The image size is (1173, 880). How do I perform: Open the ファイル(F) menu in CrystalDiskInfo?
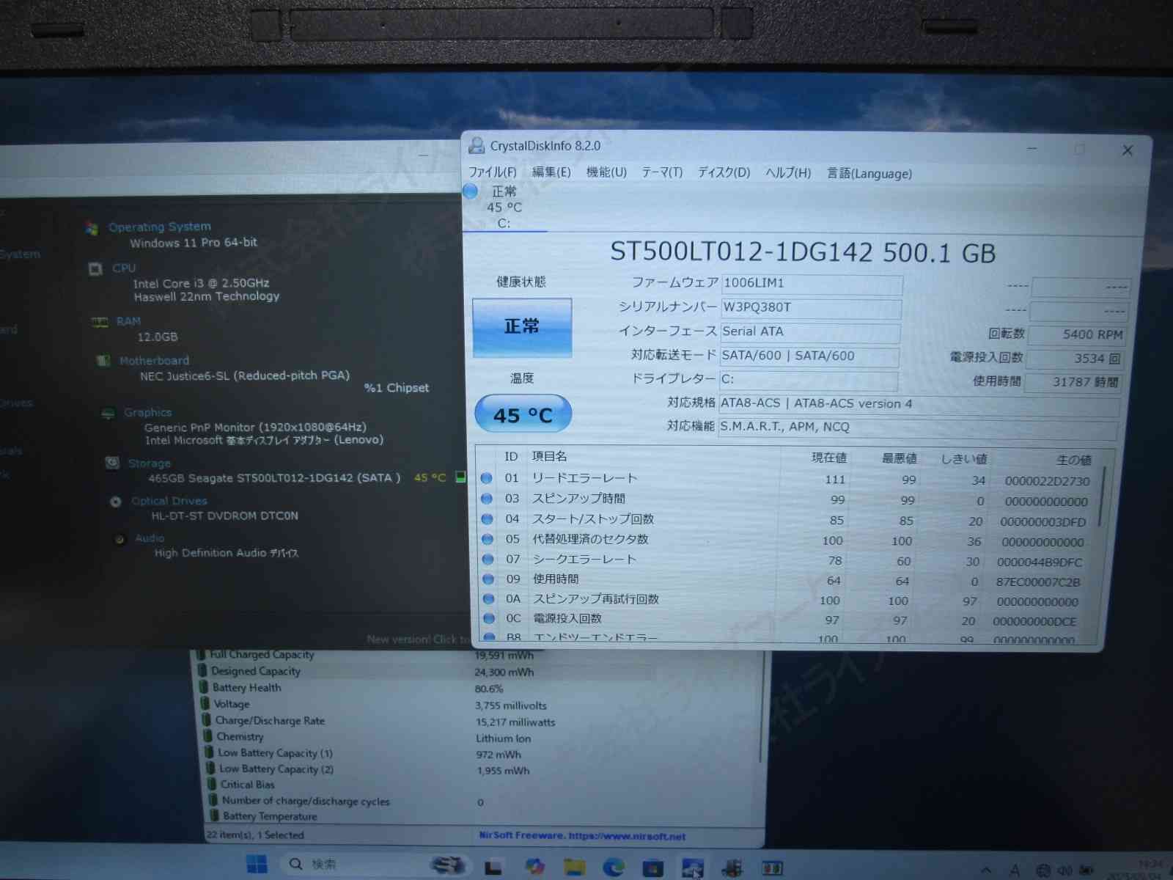[492, 172]
